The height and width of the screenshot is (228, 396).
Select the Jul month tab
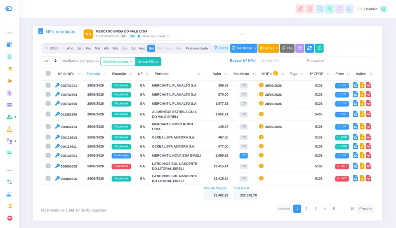(133, 48)
